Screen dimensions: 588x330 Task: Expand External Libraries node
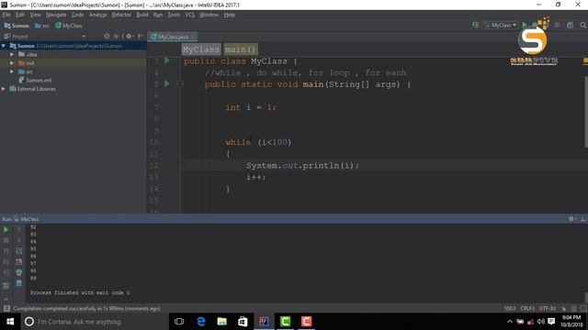[x=4, y=89]
